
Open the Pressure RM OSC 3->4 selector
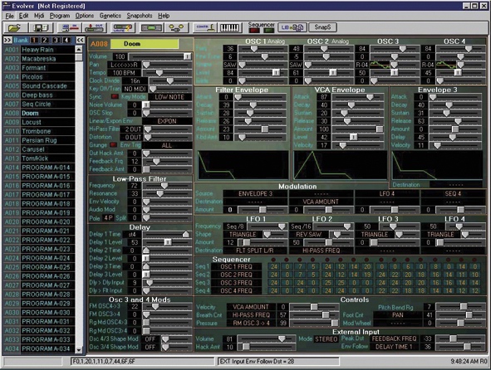click(251, 323)
